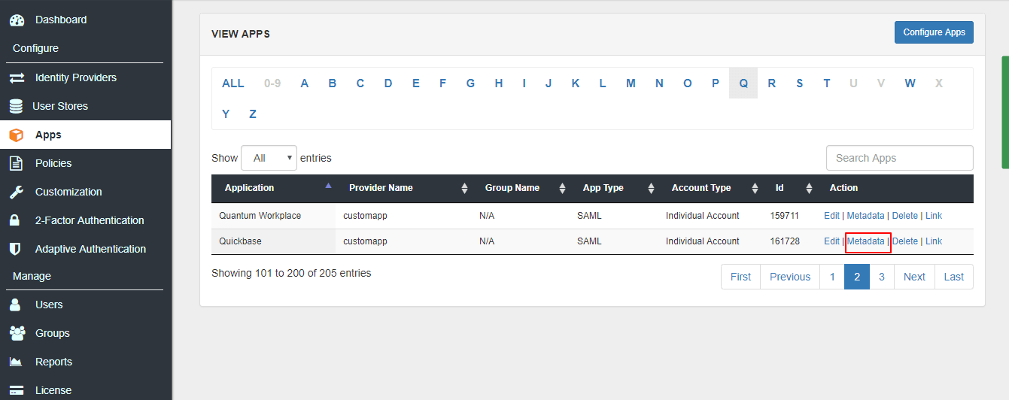Click the User Stores database icon
This screenshot has height=400, width=1009.
(16, 107)
